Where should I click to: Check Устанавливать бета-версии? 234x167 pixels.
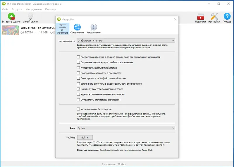coord(78,109)
